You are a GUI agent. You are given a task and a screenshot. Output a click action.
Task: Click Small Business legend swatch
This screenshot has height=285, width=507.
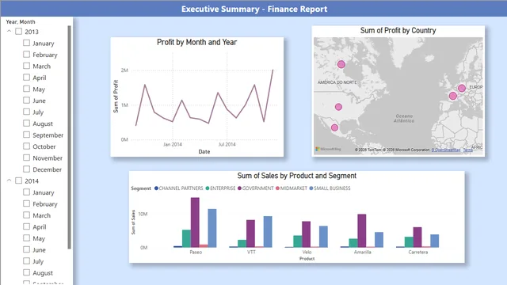tap(311, 188)
